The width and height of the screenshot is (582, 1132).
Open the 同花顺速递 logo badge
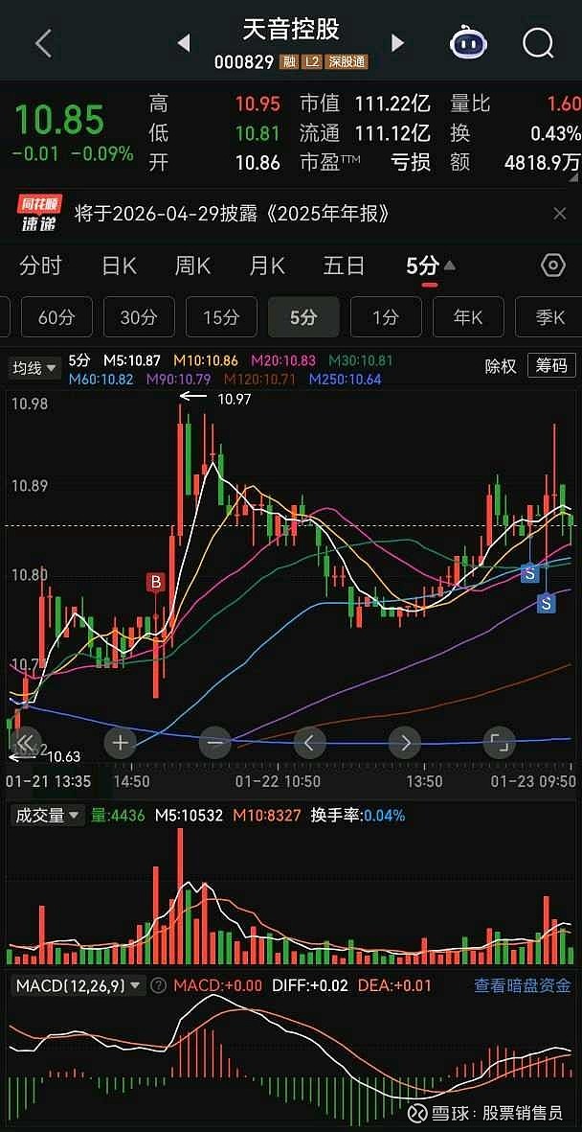click(39, 214)
